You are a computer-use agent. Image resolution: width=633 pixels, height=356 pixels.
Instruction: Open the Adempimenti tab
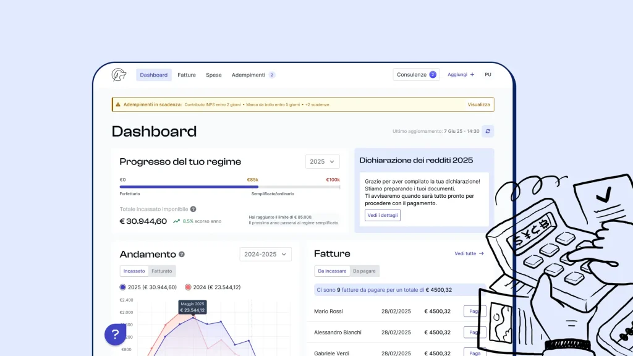(249, 75)
